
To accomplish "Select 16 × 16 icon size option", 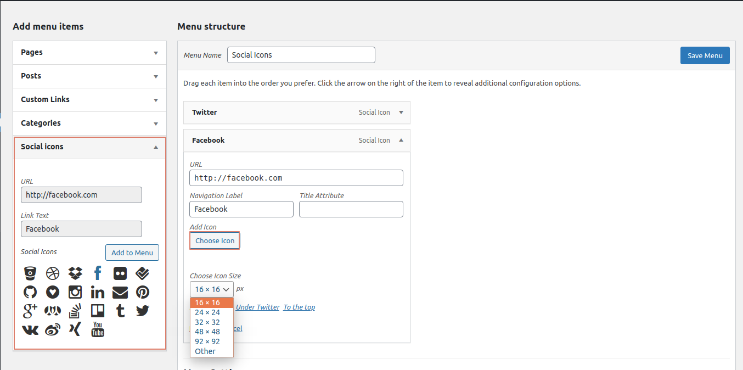I will 212,302.
